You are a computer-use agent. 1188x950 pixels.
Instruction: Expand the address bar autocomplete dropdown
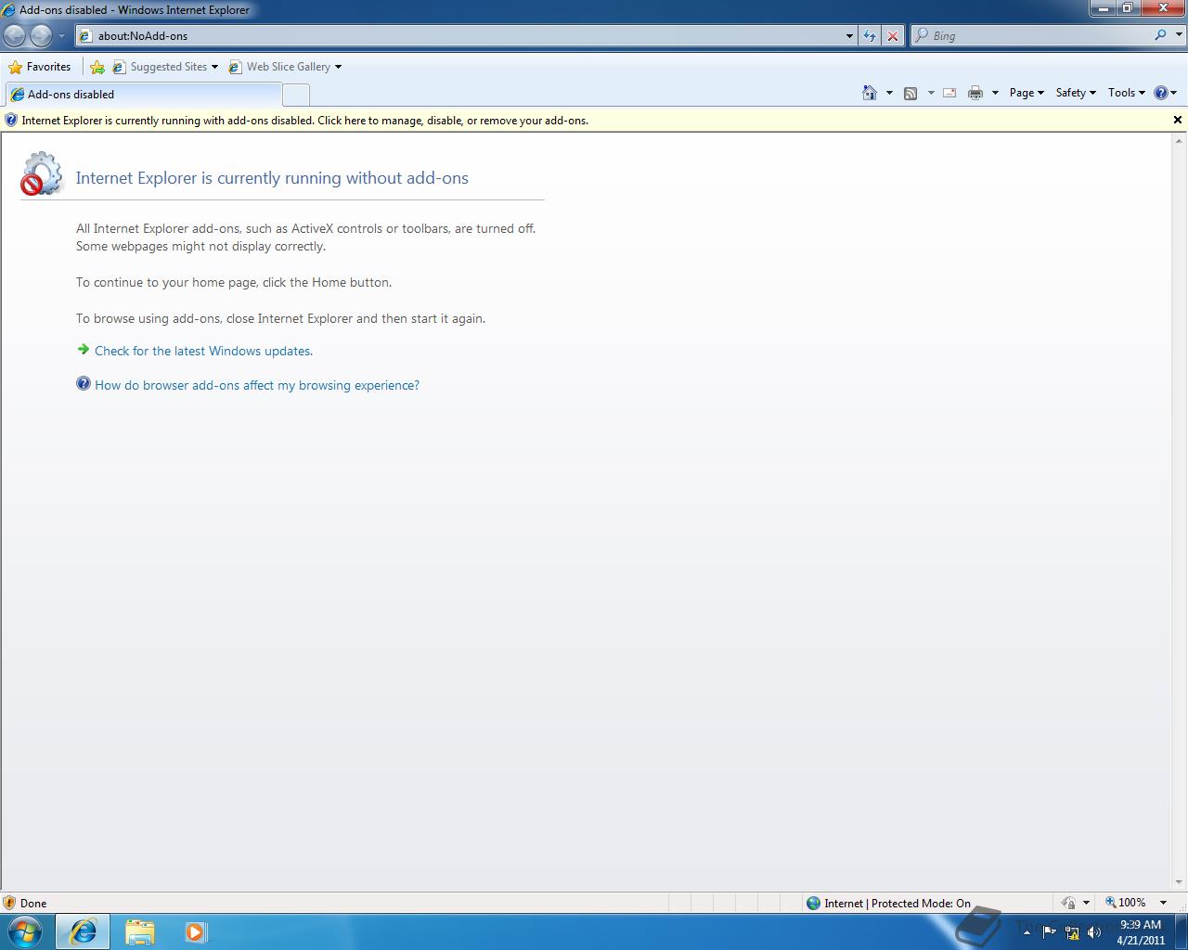849,36
